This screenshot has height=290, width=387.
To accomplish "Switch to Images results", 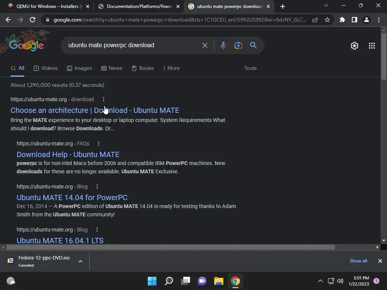I will point(79,68).
